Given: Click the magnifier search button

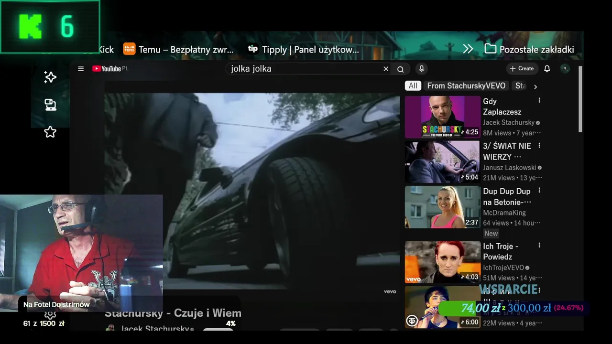Looking at the screenshot, I should 401,69.
